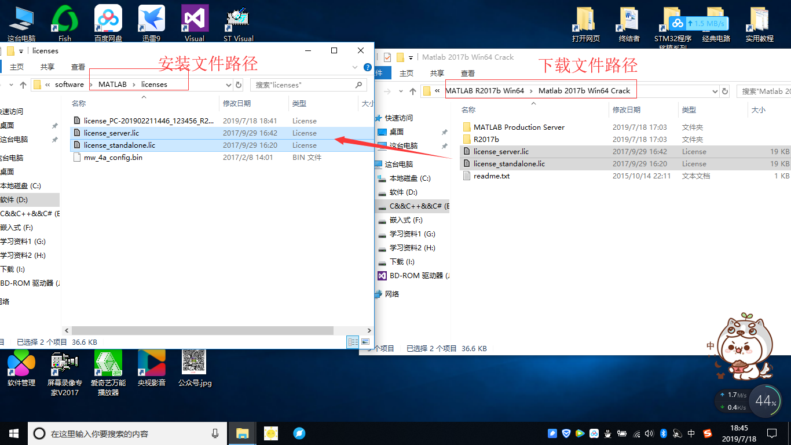Refresh the licenses folder view
The image size is (791, 445).
click(x=239, y=85)
